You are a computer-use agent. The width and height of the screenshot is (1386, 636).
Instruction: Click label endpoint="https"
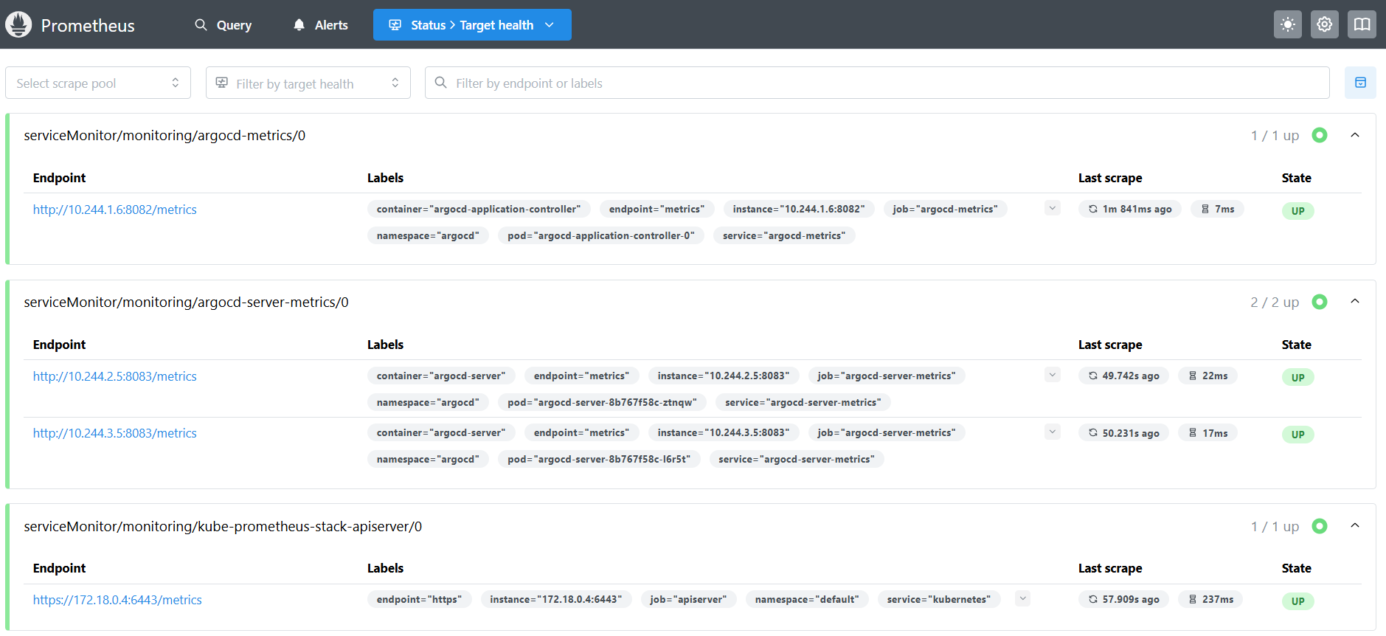coord(419,599)
